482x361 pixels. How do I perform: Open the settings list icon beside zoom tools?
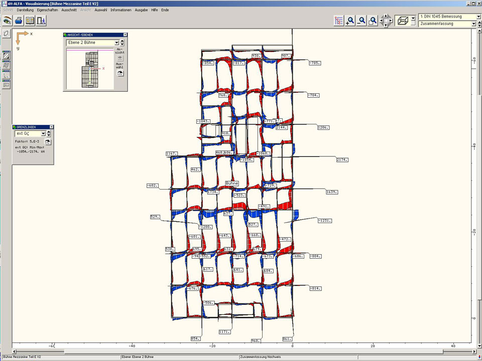click(339, 21)
